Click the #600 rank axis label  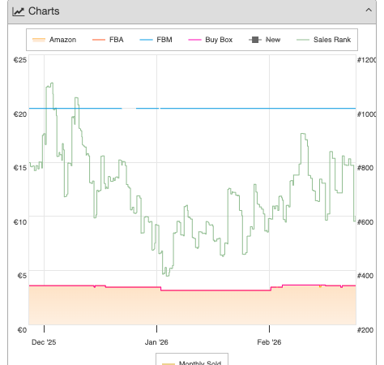tap(365, 222)
